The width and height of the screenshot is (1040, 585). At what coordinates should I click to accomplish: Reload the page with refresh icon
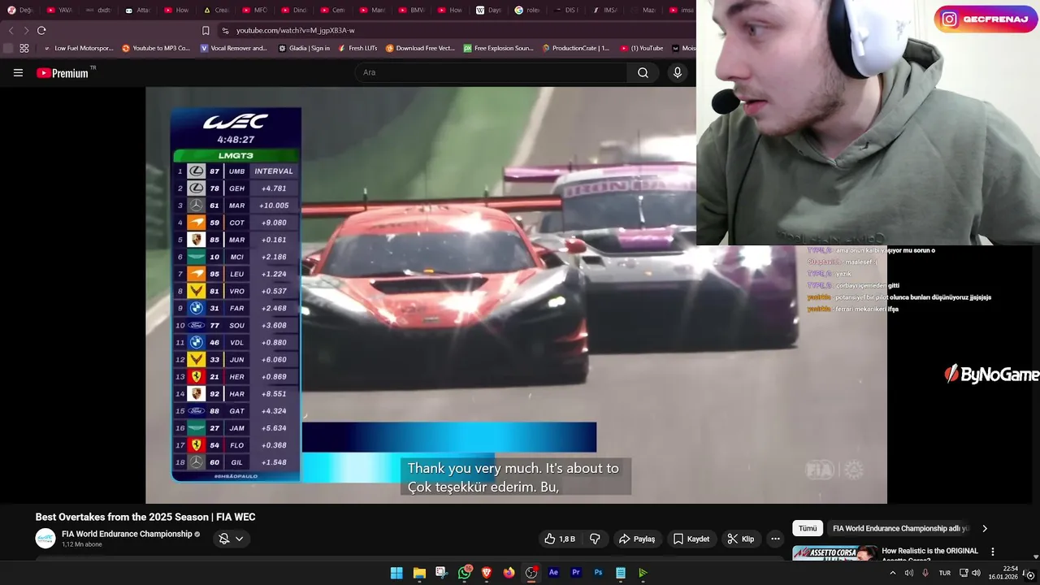(x=41, y=30)
